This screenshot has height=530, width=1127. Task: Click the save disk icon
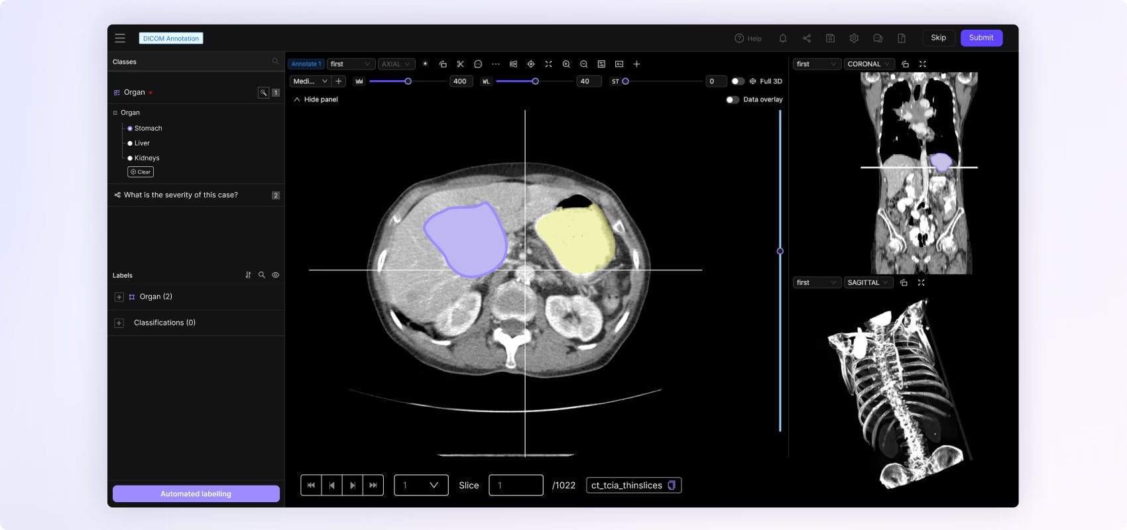[830, 38]
